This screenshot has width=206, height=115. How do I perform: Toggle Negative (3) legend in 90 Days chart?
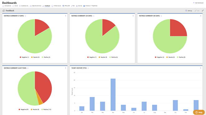click(160, 57)
